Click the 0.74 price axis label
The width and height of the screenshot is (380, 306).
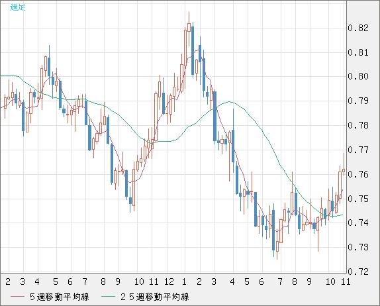coord(358,223)
